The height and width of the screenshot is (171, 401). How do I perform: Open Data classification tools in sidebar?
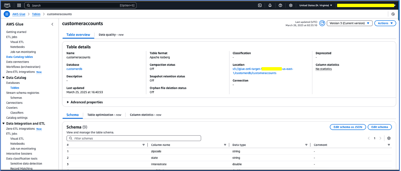coord(22,159)
